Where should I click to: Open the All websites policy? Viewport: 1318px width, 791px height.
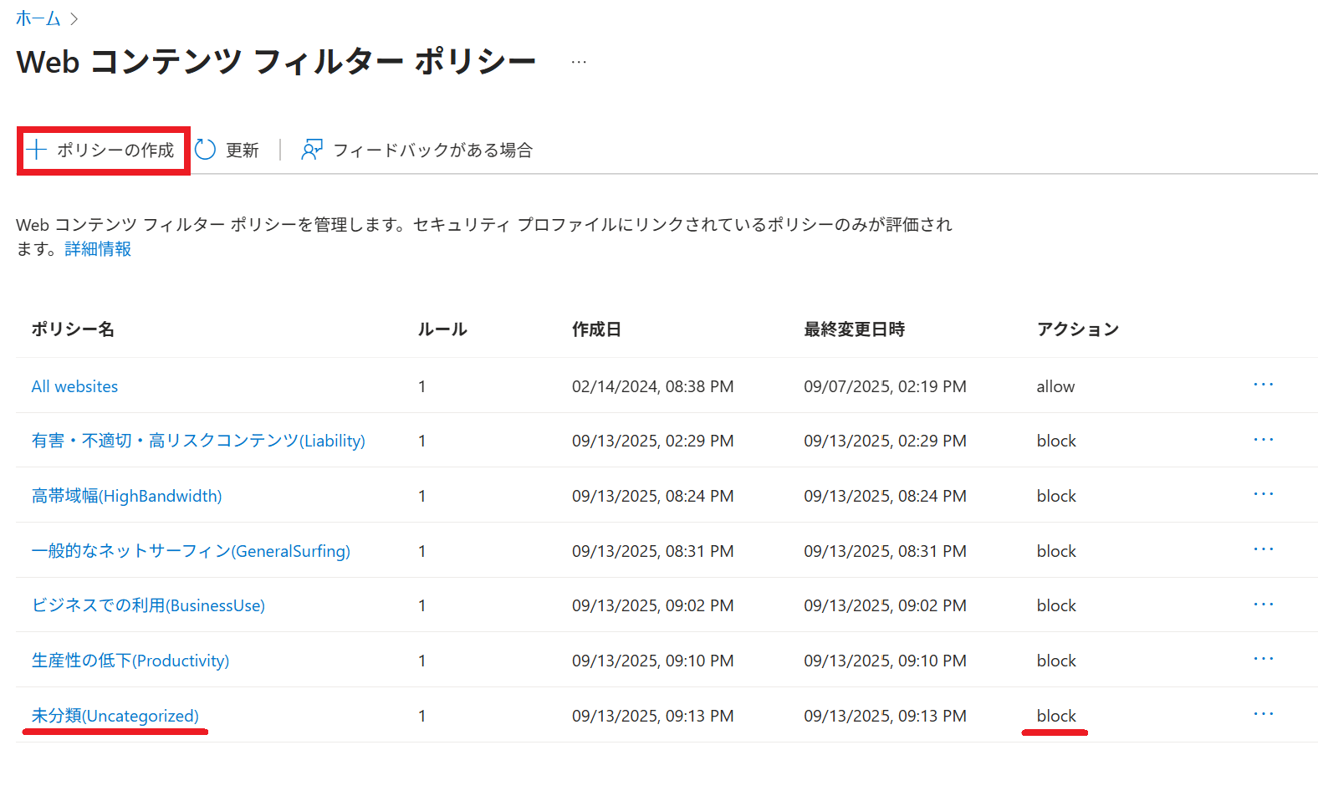click(x=74, y=386)
